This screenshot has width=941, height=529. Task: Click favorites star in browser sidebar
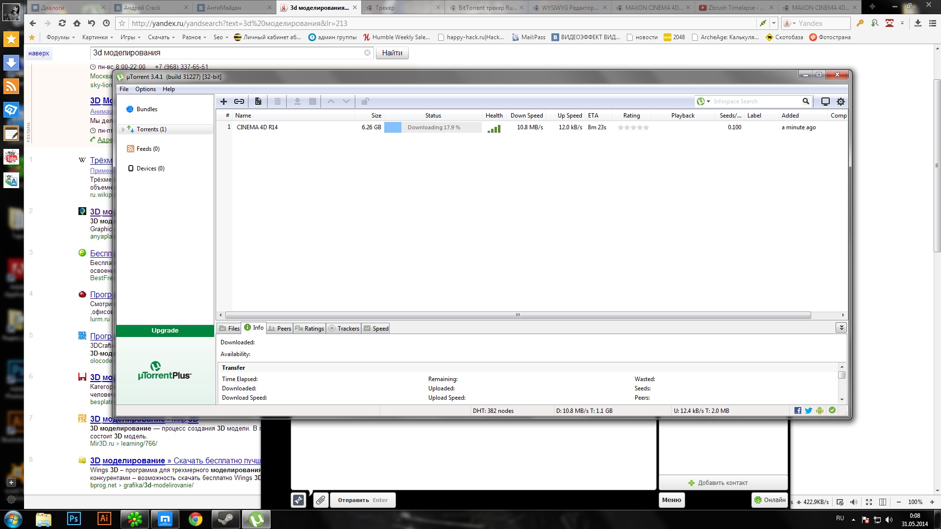11,39
